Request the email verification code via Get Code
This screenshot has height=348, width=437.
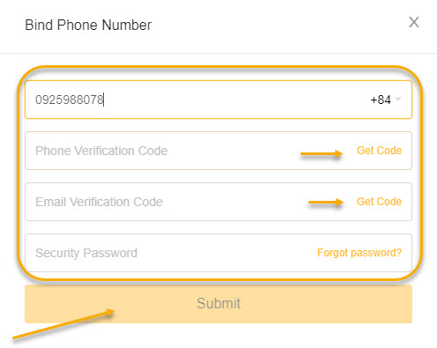(379, 202)
